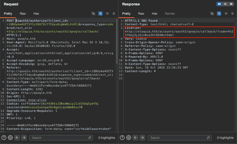Click Origin: http://qooqle.htb line
237x144 pixels.
coord(29,93)
